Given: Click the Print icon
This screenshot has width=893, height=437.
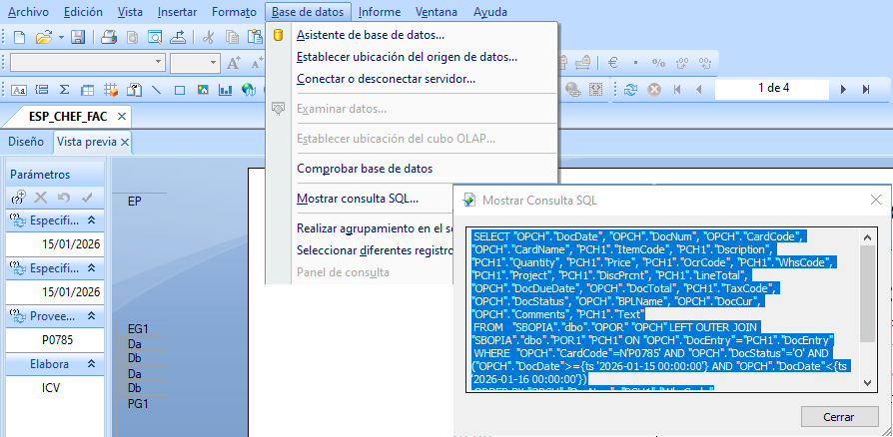Looking at the screenshot, I should [x=109, y=37].
